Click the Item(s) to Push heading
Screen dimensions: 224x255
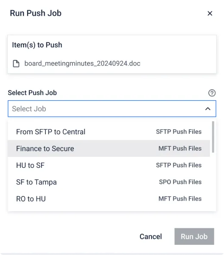pyautogui.click(x=37, y=45)
